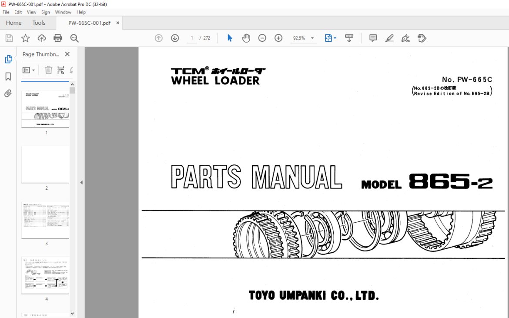Click the scrolling mode keyboard icon

349,38
